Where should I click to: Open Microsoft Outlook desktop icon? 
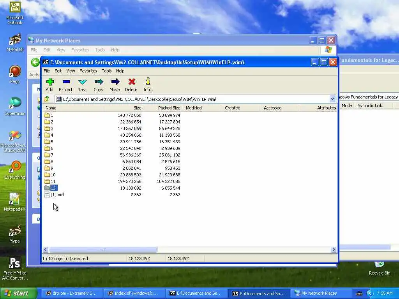15,13
